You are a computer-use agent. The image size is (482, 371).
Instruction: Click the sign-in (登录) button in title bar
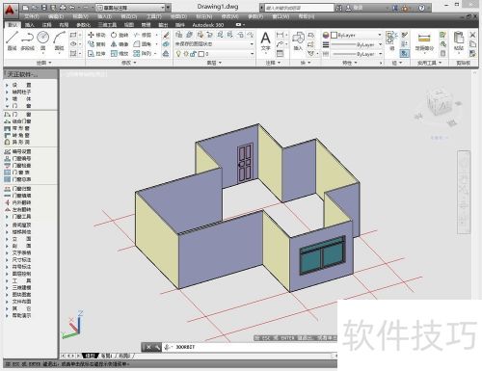click(x=355, y=8)
